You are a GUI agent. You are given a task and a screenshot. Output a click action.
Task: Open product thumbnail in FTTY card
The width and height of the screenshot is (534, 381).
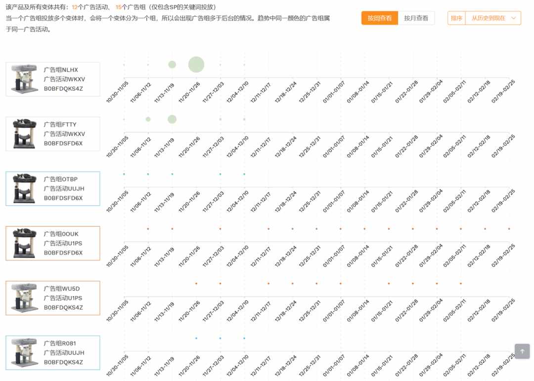(25, 134)
